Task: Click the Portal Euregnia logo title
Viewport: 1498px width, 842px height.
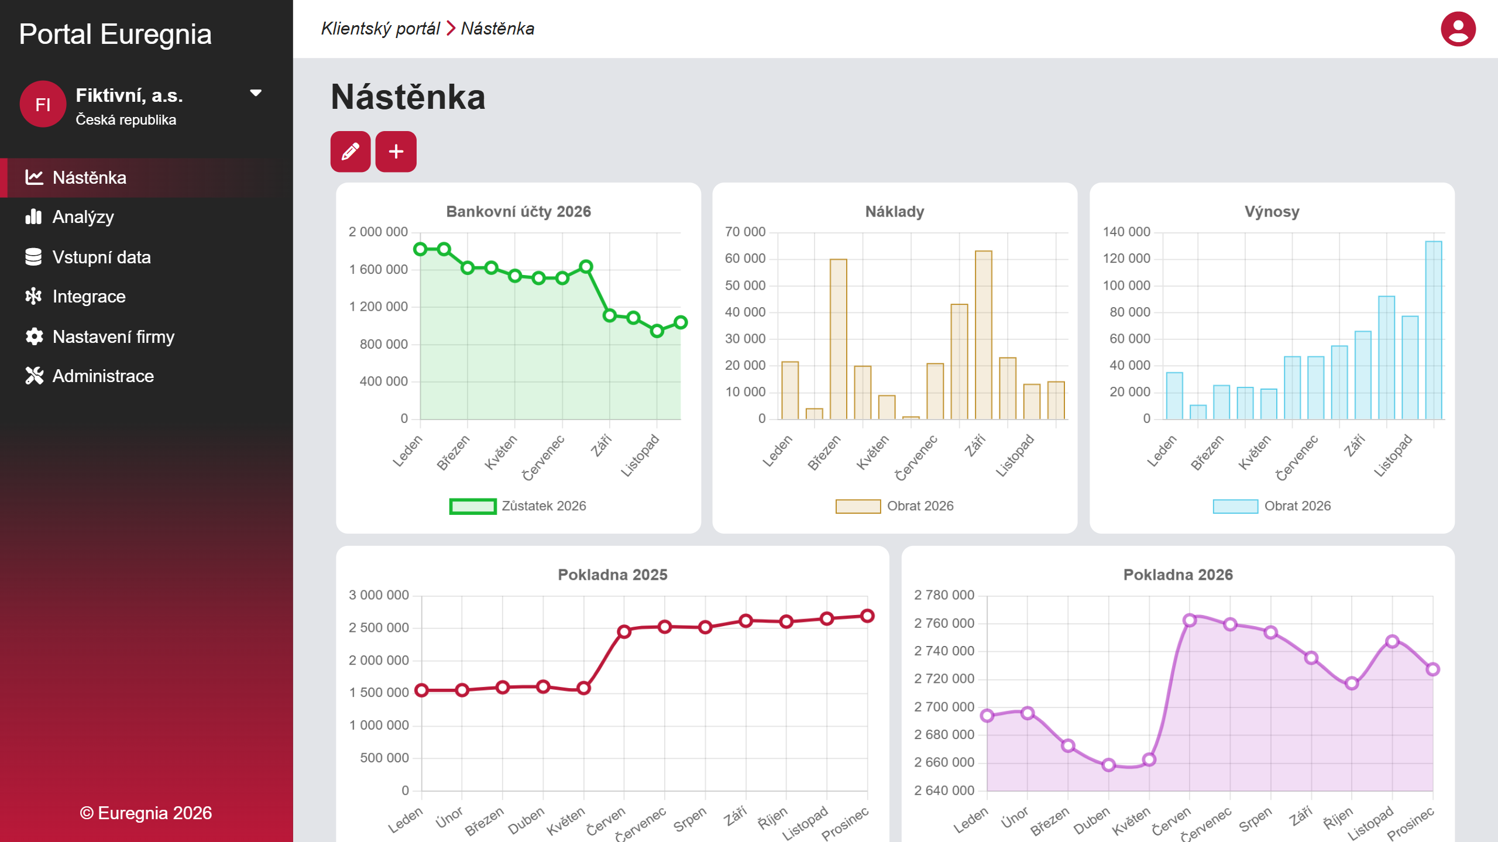Action: (115, 34)
